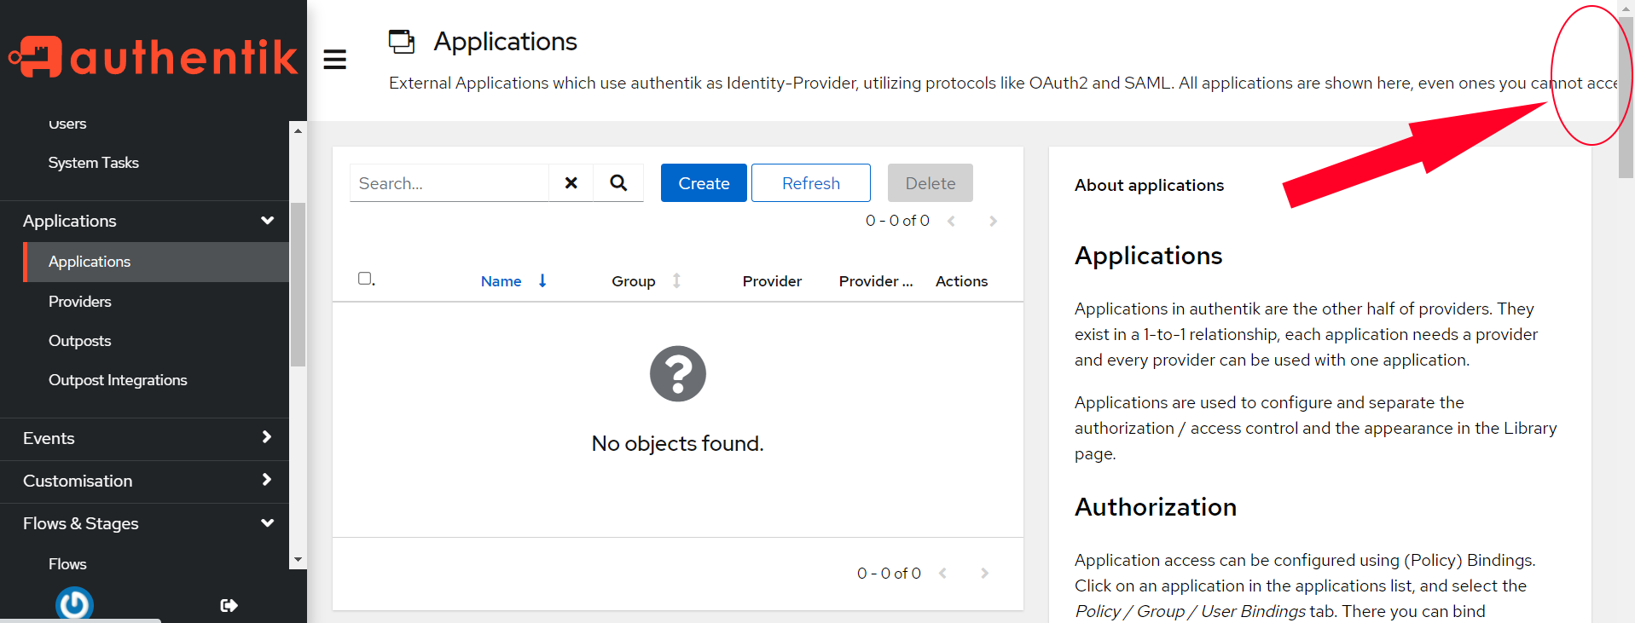The height and width of the screenshot is (623, 1635).
Task: Click the sidebar scroll down arrow
Action: [x=298, y=560]
